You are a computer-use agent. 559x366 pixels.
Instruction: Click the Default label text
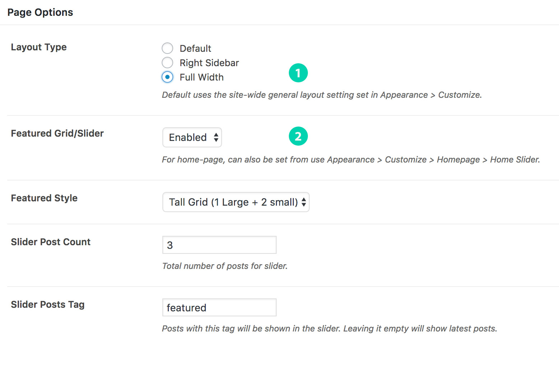pyautogui.click(x=195, y=48)
